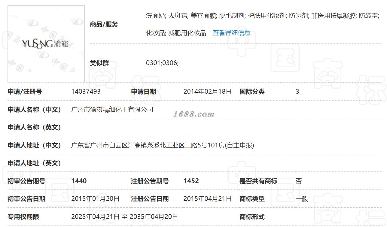
Task: Select trademark type value 一般
Action: tap(302, 199)
